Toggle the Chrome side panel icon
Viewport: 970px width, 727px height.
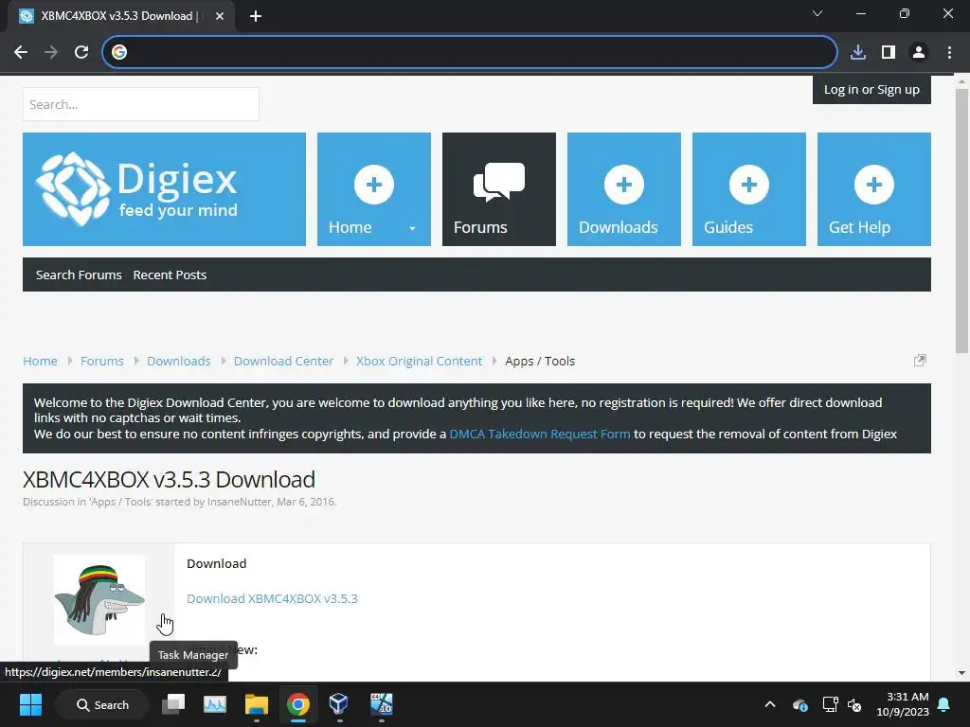[x=889, y=52]
